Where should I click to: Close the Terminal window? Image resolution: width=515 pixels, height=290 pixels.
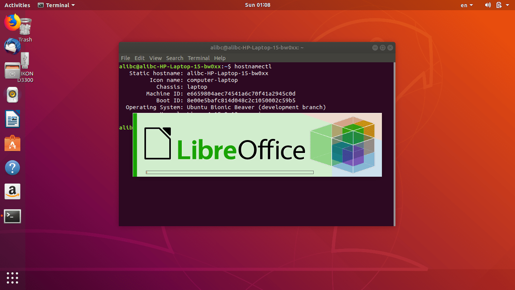(x=390, y=48)
